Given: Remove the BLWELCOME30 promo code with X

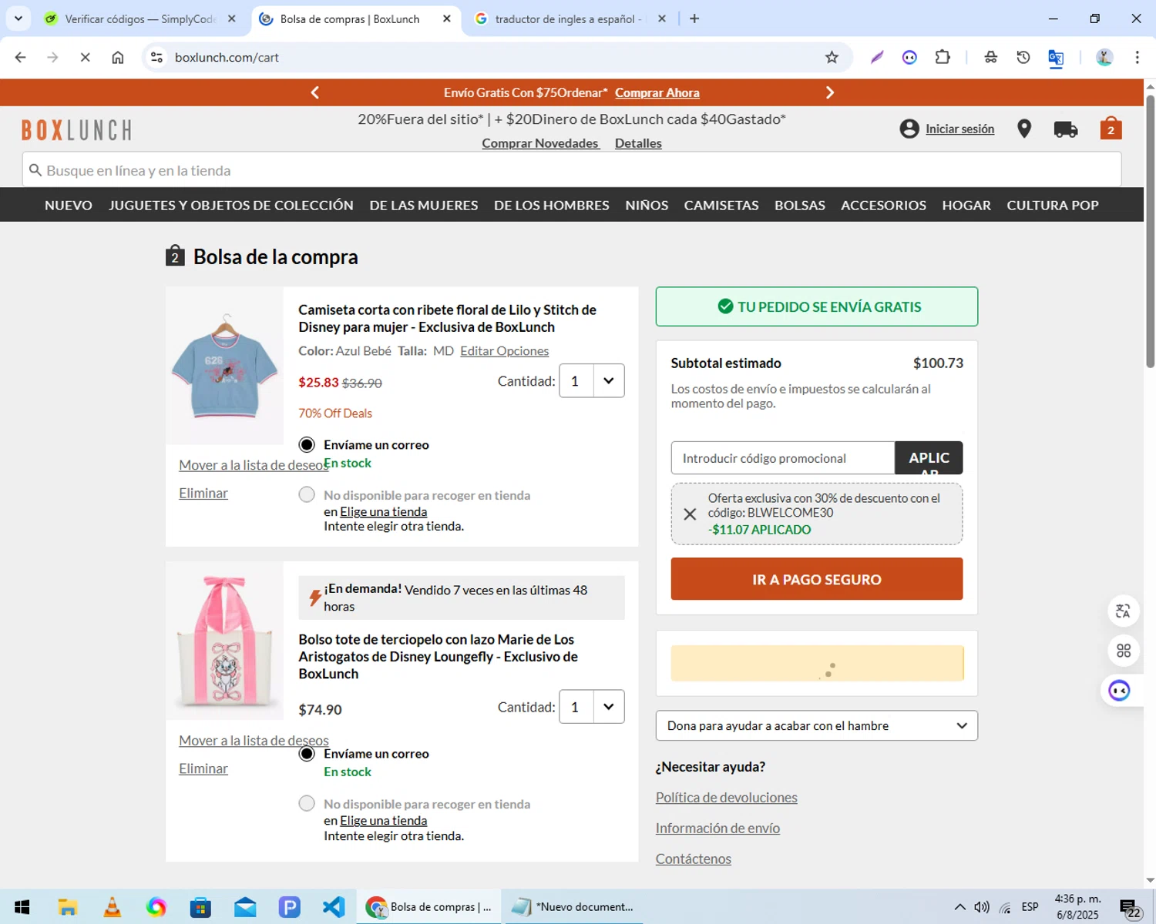Looking at the screenshot, I should click(x=690, y=514).
